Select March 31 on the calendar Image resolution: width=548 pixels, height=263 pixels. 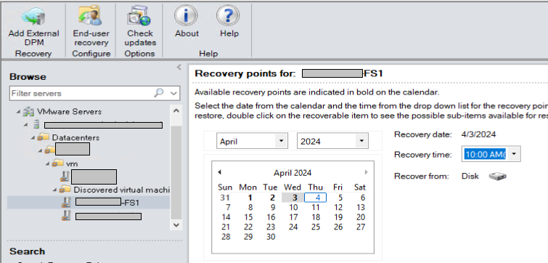point(225,198)
